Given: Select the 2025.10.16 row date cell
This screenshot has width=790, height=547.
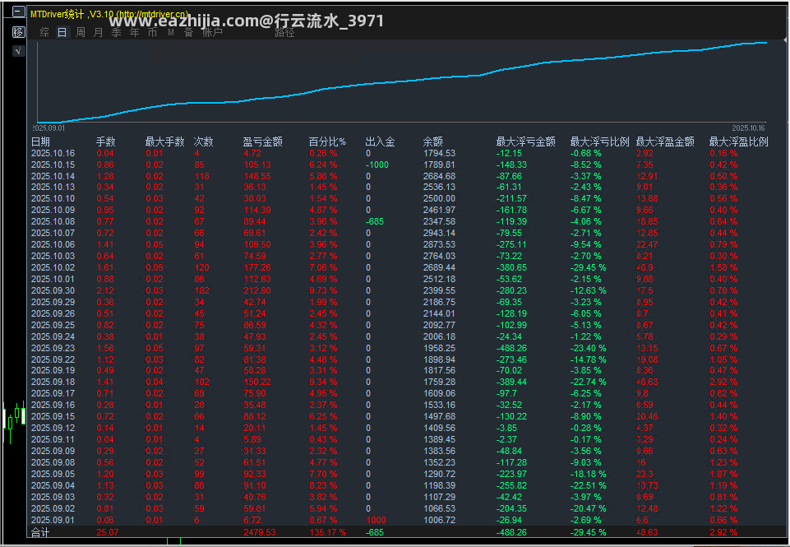Looking at the screenshot, I should click(53, 153).
